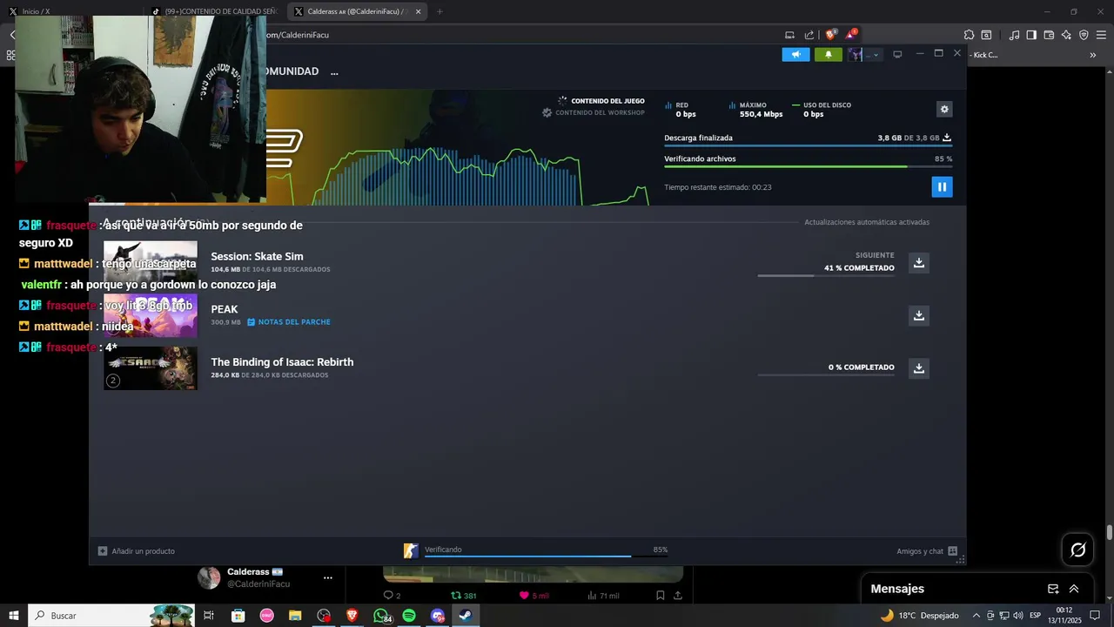The image size is (1114, 627).
Task: Open Amigos y chat in Steam
Action: pos(927,551)
